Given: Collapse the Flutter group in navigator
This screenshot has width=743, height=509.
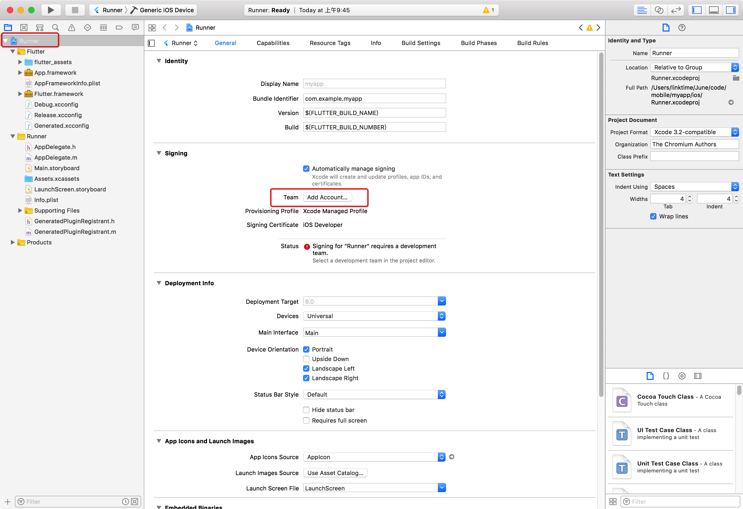Looking at the screenshot, I should click(13, 51).
